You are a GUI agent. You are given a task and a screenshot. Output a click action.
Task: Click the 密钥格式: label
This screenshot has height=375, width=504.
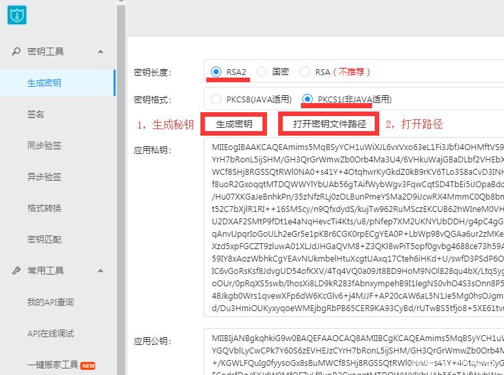(153, 100)
